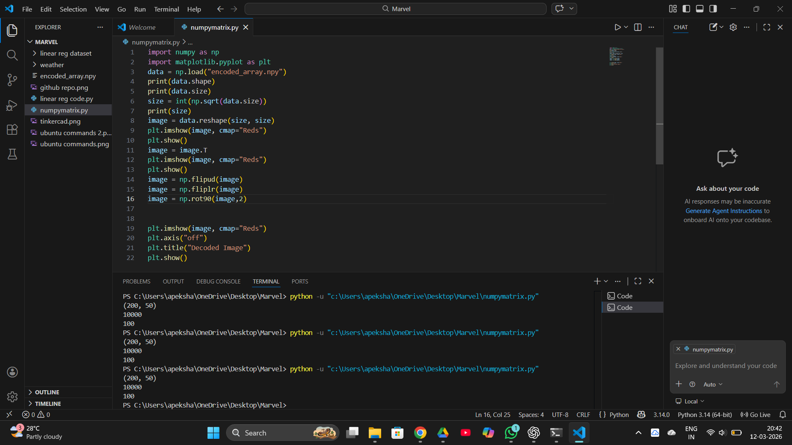Toggle the primary sidebar visibility
This screenshot has height=445, width=792.
click(x=686, y=8)
